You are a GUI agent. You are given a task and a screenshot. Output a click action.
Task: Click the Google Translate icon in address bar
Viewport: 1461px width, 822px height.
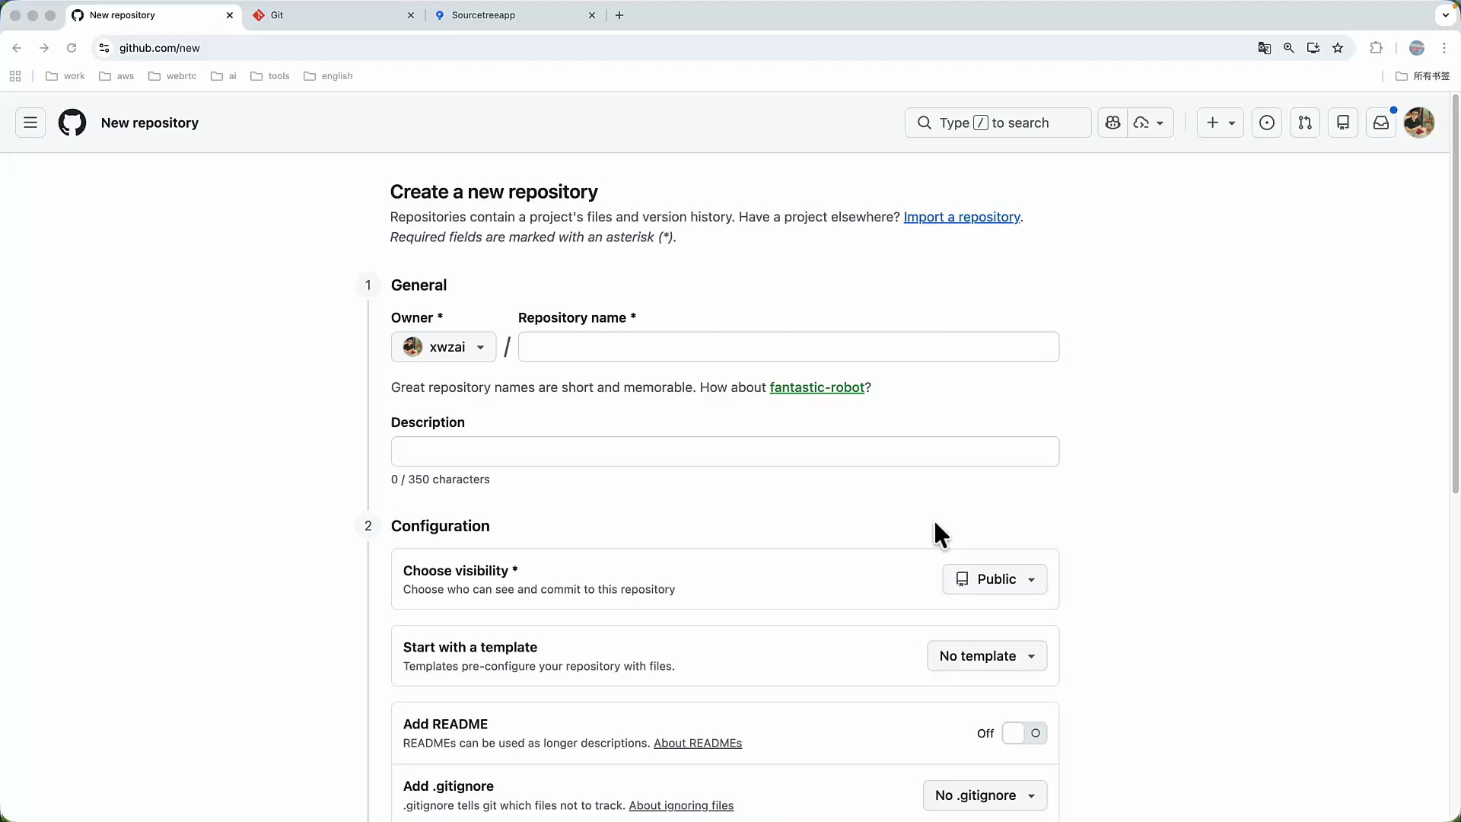[x=1265, y=48]
